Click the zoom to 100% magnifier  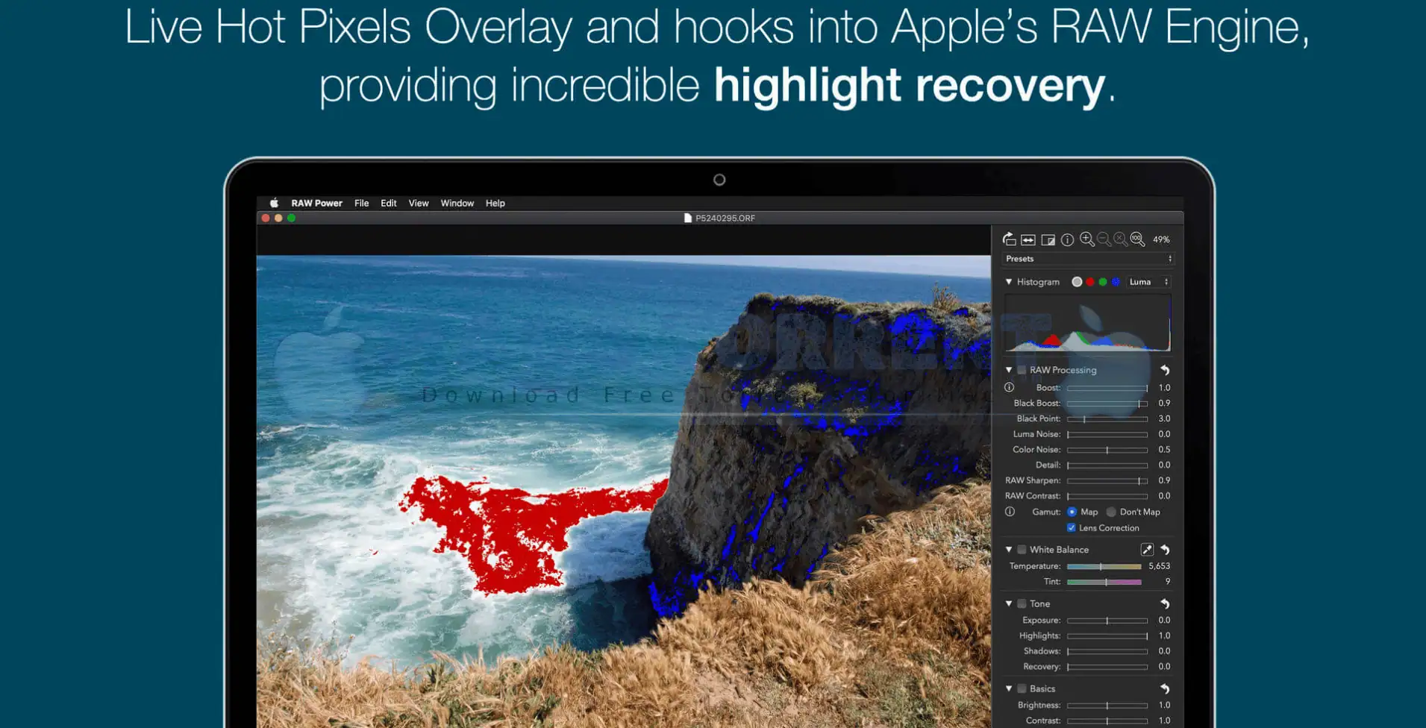tap(1137, 239)
